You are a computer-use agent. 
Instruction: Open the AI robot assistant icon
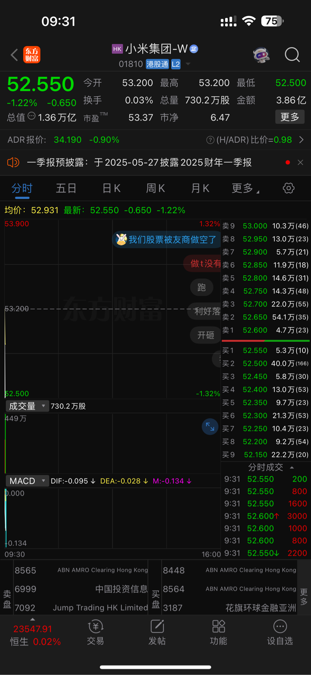(261, 54)
